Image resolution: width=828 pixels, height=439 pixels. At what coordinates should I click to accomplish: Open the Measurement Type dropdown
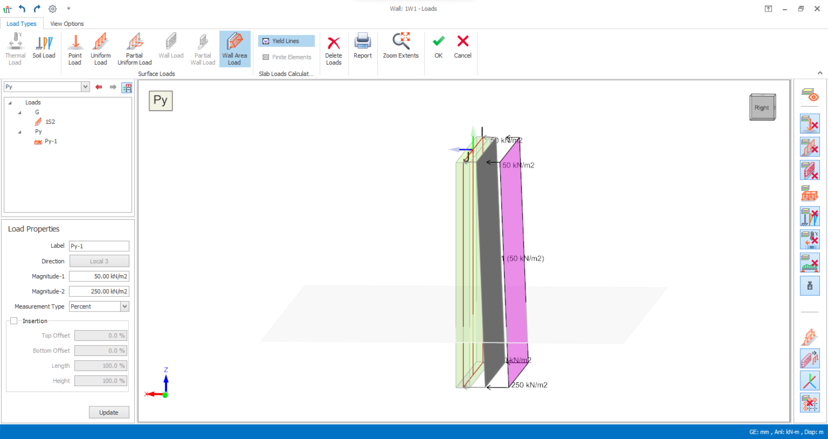coord(125,306)
